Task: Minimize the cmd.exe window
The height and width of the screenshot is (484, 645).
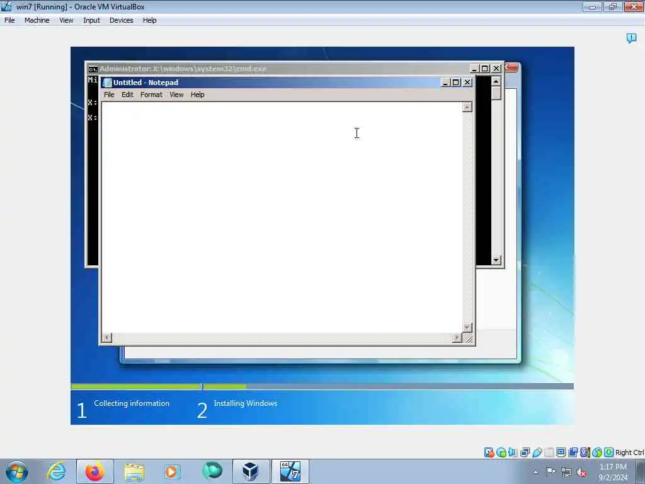Action: (474, 68)
